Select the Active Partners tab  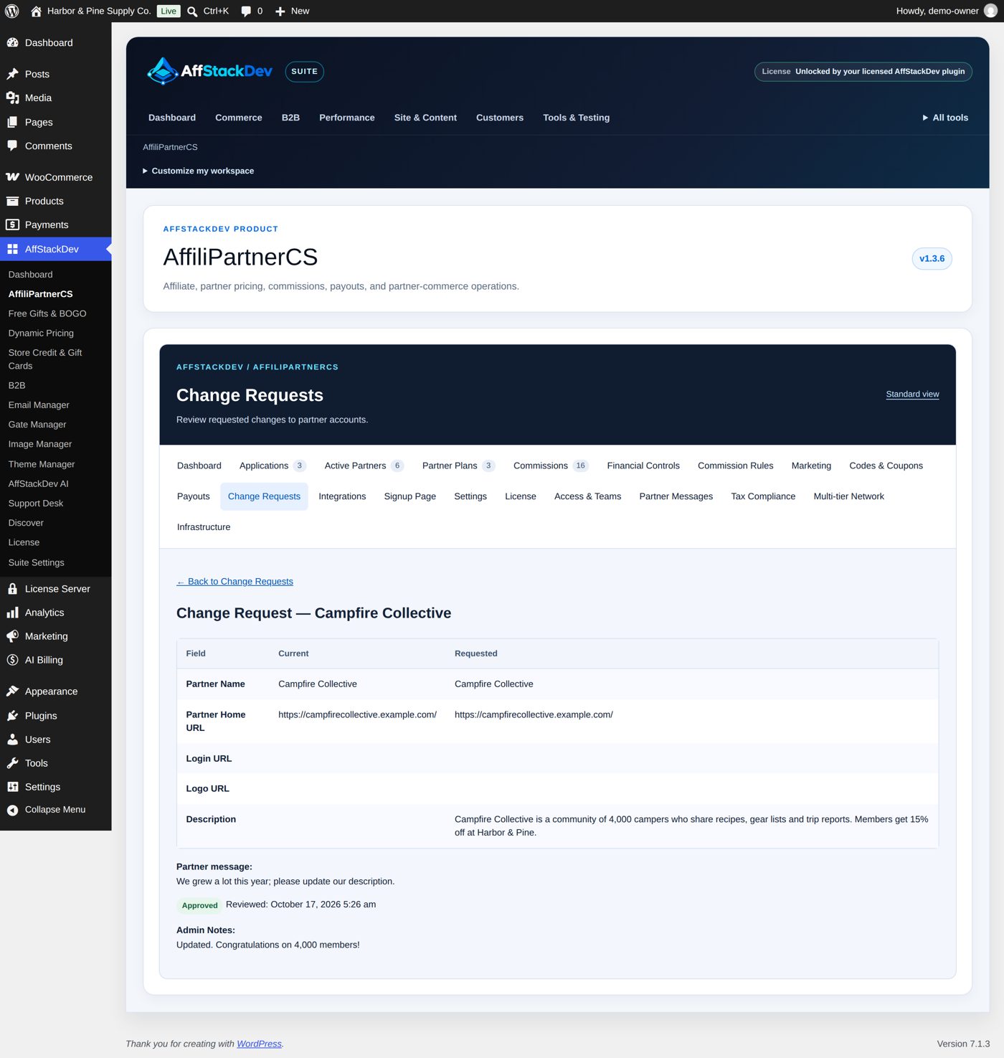click(x=364, y=466)
